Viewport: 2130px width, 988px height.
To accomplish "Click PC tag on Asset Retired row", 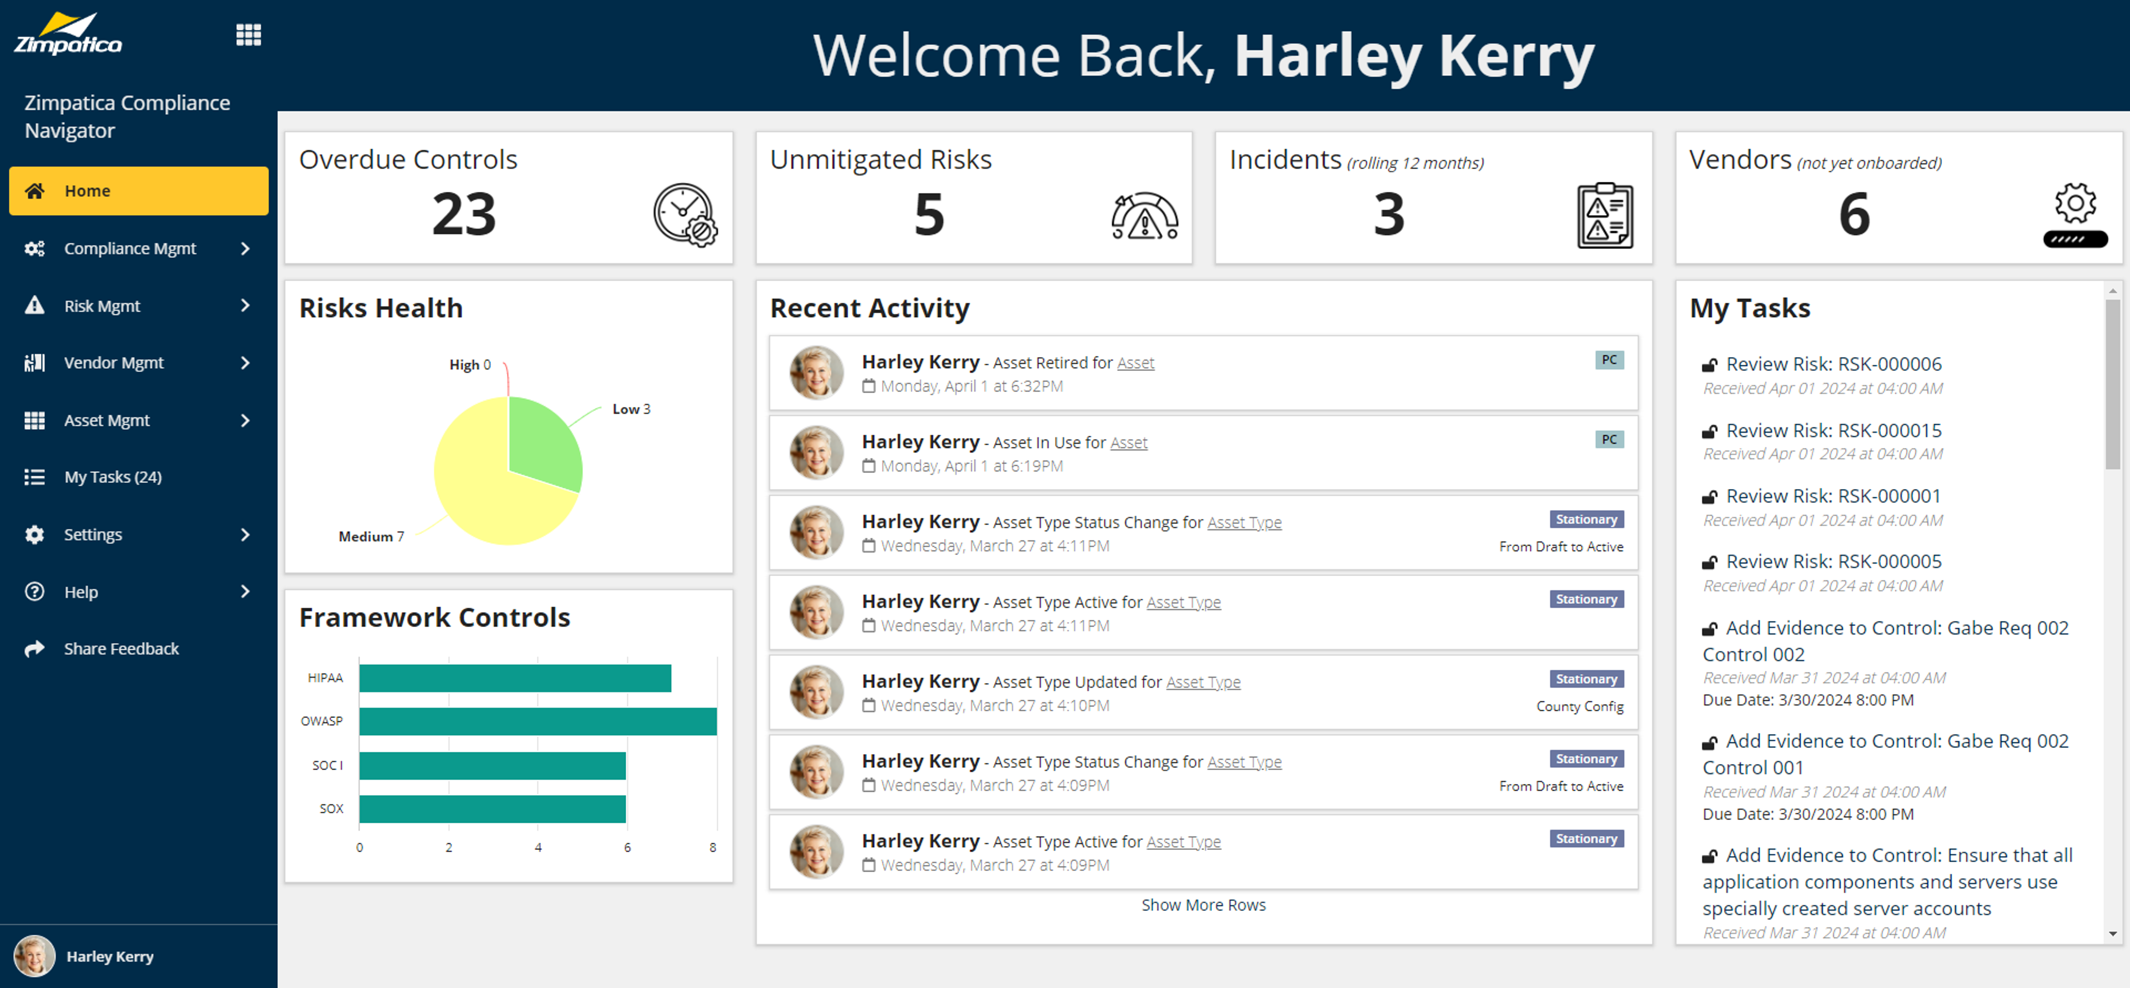I will (x=1609, y=360).
